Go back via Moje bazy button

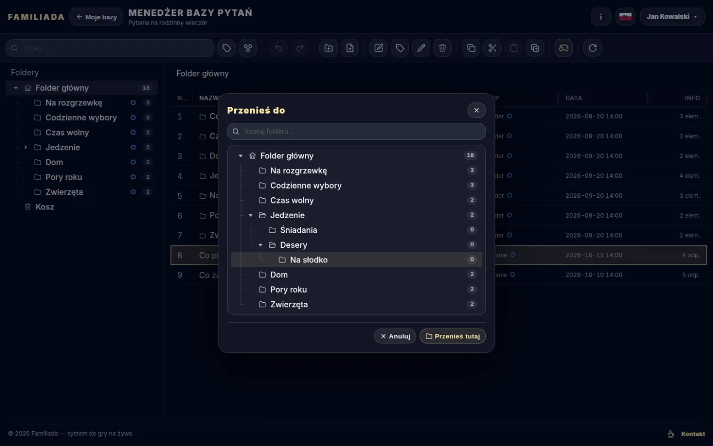(96, 17)
